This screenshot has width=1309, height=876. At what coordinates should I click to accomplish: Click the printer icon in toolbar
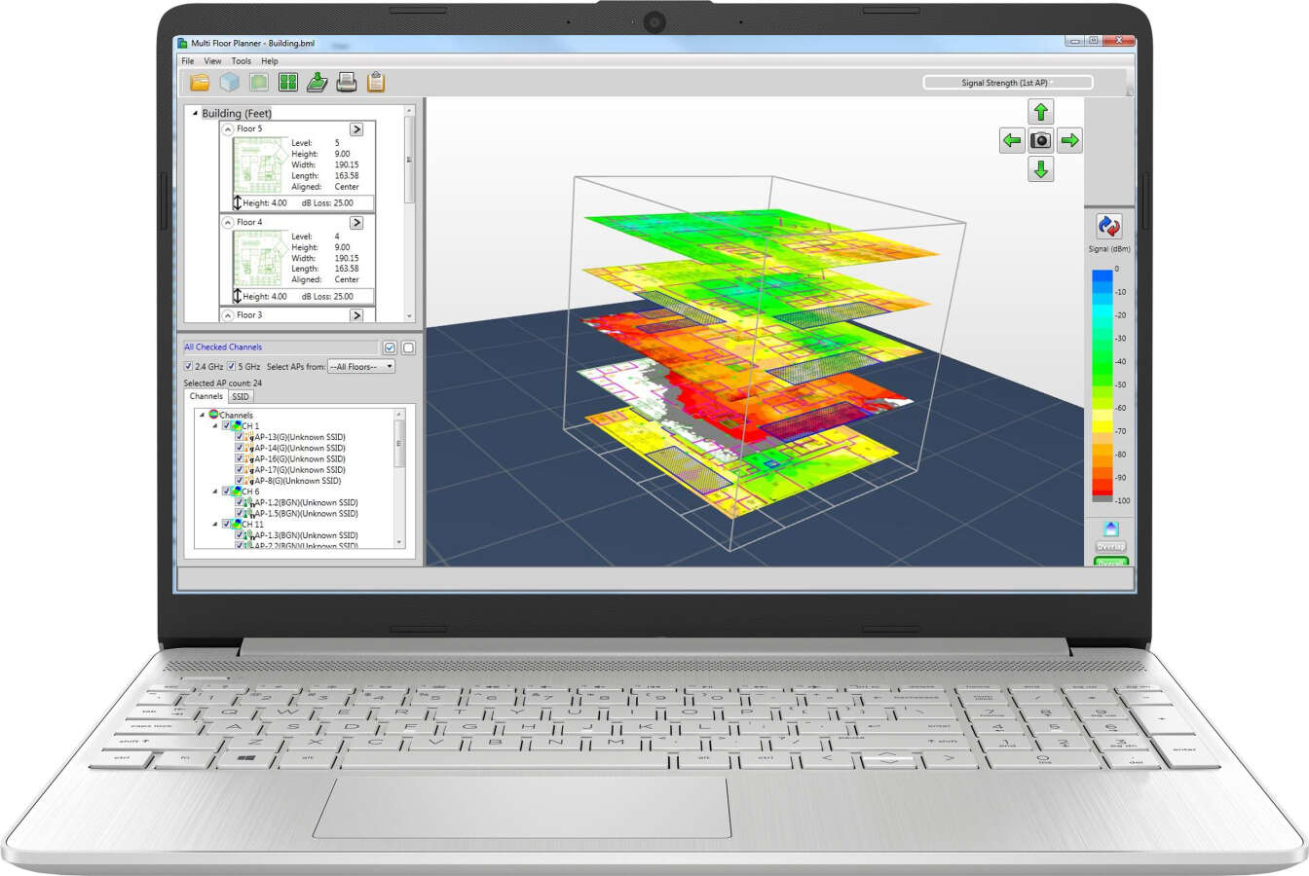click(x=347, y=83)
